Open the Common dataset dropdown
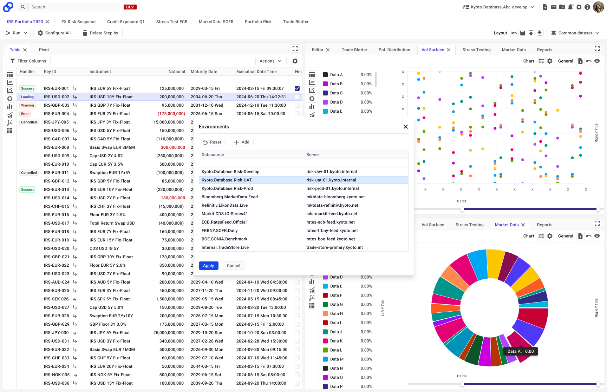 [x=575, y=33]
